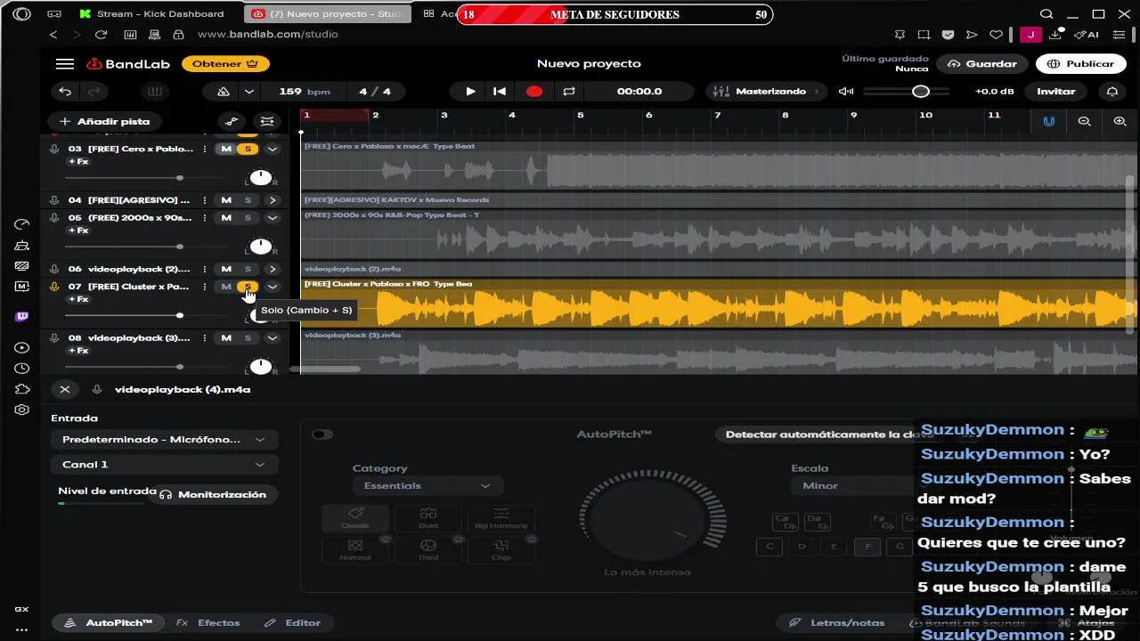Open metronome options dropdown arrow
1140x641 pixels.
249,92
